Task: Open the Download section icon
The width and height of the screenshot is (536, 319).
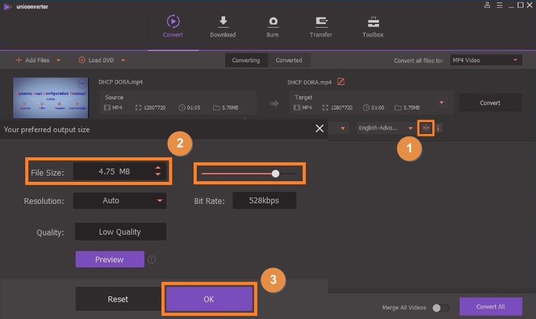Action: tap(223, 21)
